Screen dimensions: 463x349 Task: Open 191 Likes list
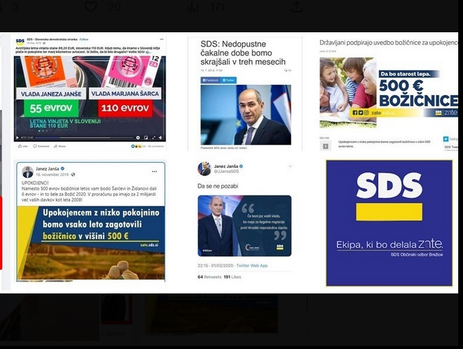232,277
